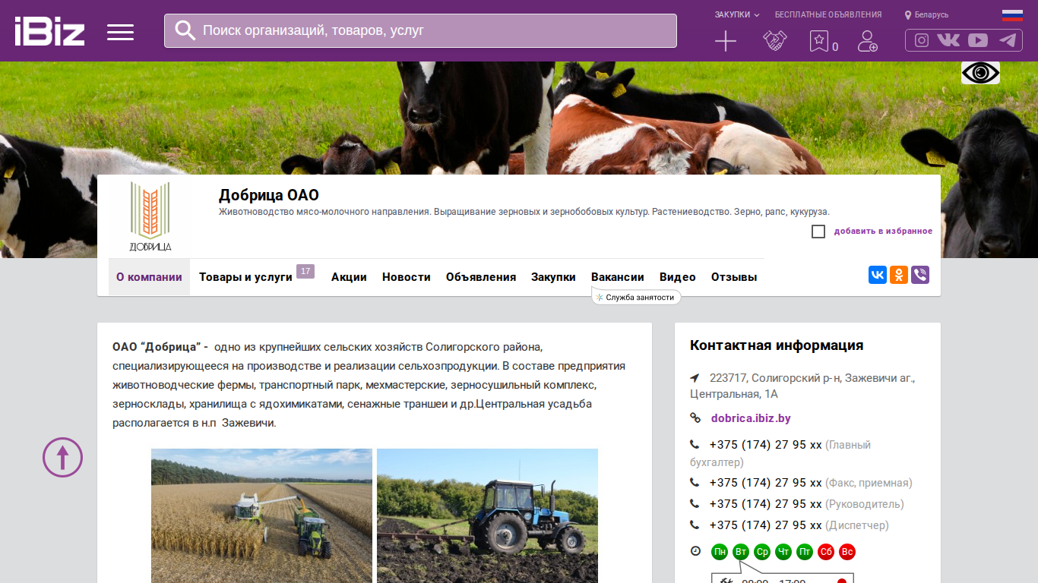Switch to the Новости tab
The width and height of the screenshot is (1038, 583).
pos(407,277)
